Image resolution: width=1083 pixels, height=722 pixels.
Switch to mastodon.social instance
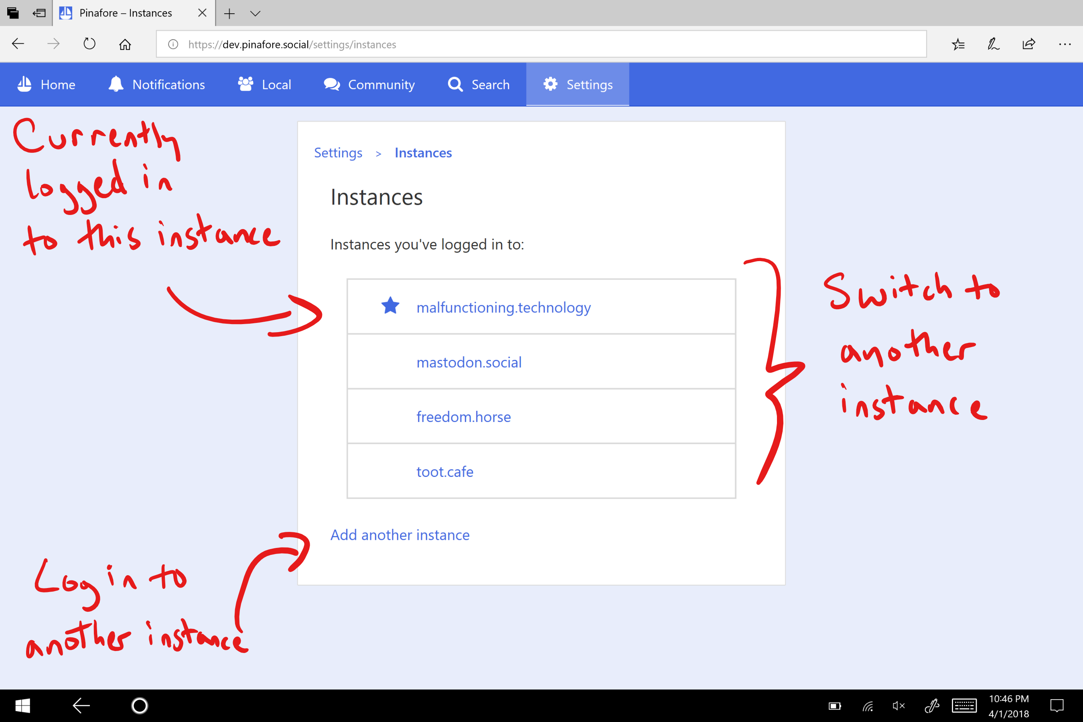coord(469,362)
